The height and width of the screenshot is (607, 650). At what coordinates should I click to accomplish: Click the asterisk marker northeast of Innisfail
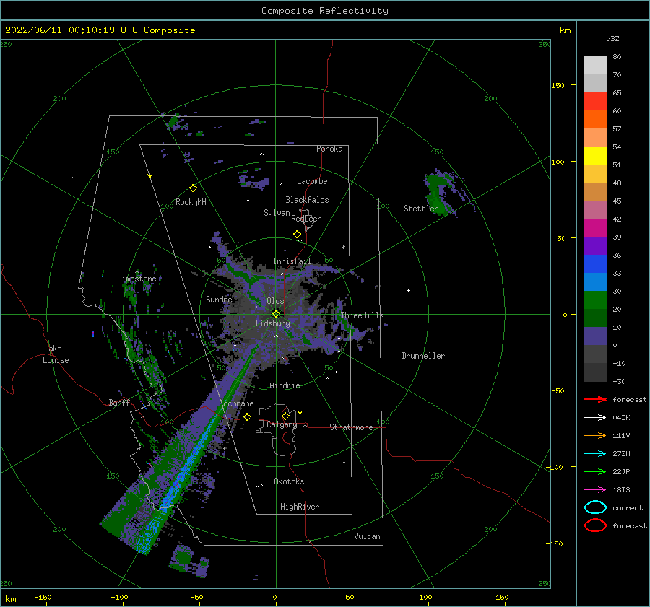pyautogui.click(x=343, y=248)
